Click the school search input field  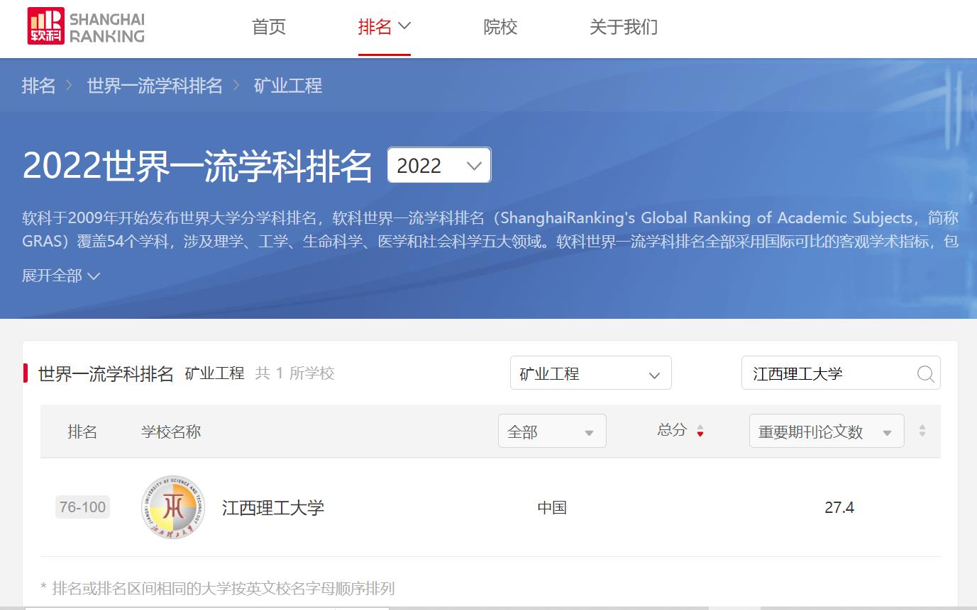pyautogui.click(x=841, y=373)
